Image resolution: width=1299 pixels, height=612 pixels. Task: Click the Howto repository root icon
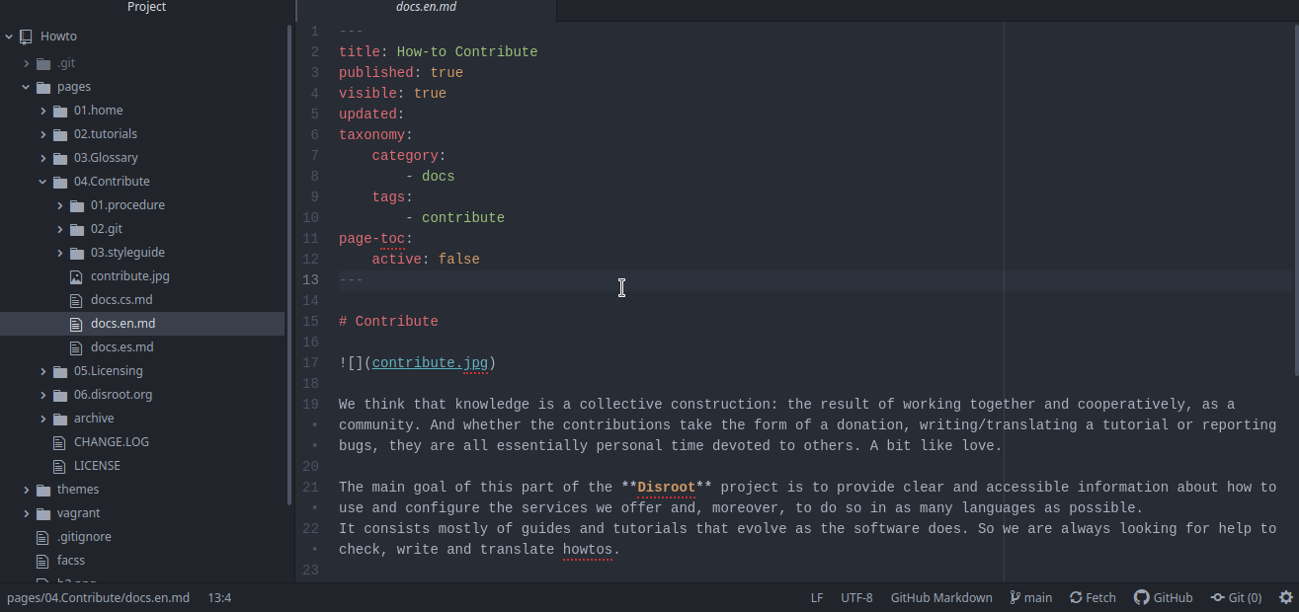pyautogui.click(x=26, y=37)
